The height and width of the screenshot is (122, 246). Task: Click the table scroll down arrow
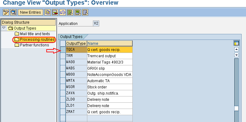pyautogui.click(x=236, y=55)
